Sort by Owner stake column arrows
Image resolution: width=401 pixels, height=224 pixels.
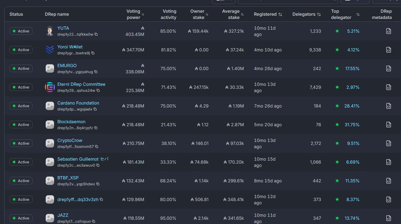click(207, 14)
